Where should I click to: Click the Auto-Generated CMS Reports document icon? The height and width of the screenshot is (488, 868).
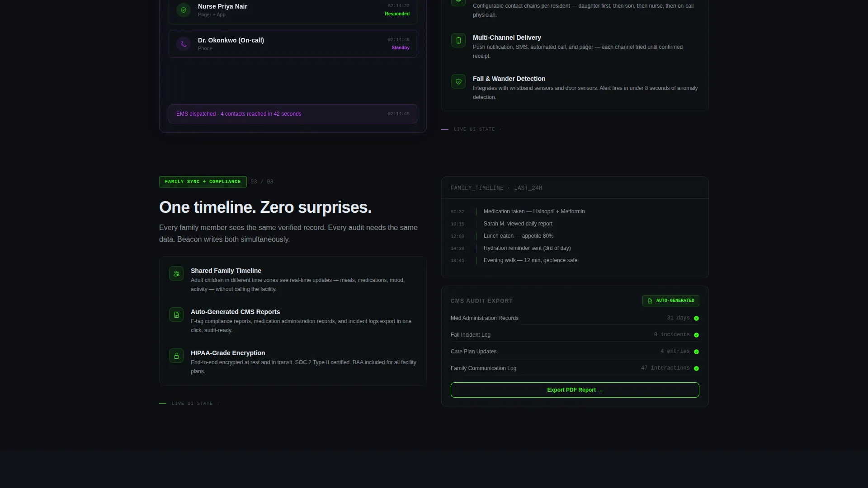coord(176,314)
